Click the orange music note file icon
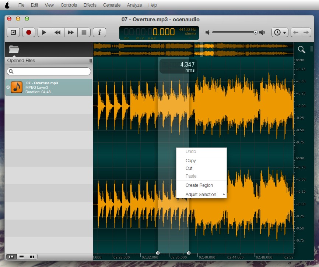This screenshot has width=319, height=267. 17,87
